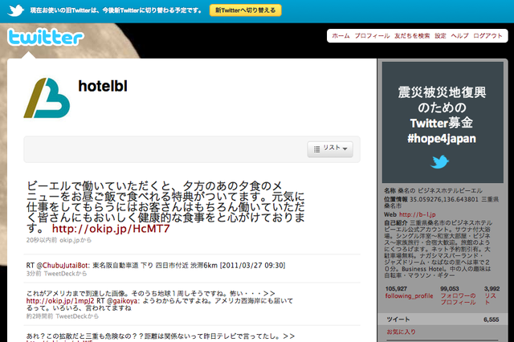Viewport: 514px width, 342px height.
Task: Open the リスト dropdown menu
Action: click(x=330, y=149)
